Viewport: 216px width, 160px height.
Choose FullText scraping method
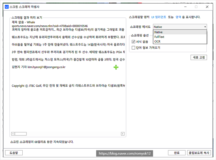coord(180,37)
